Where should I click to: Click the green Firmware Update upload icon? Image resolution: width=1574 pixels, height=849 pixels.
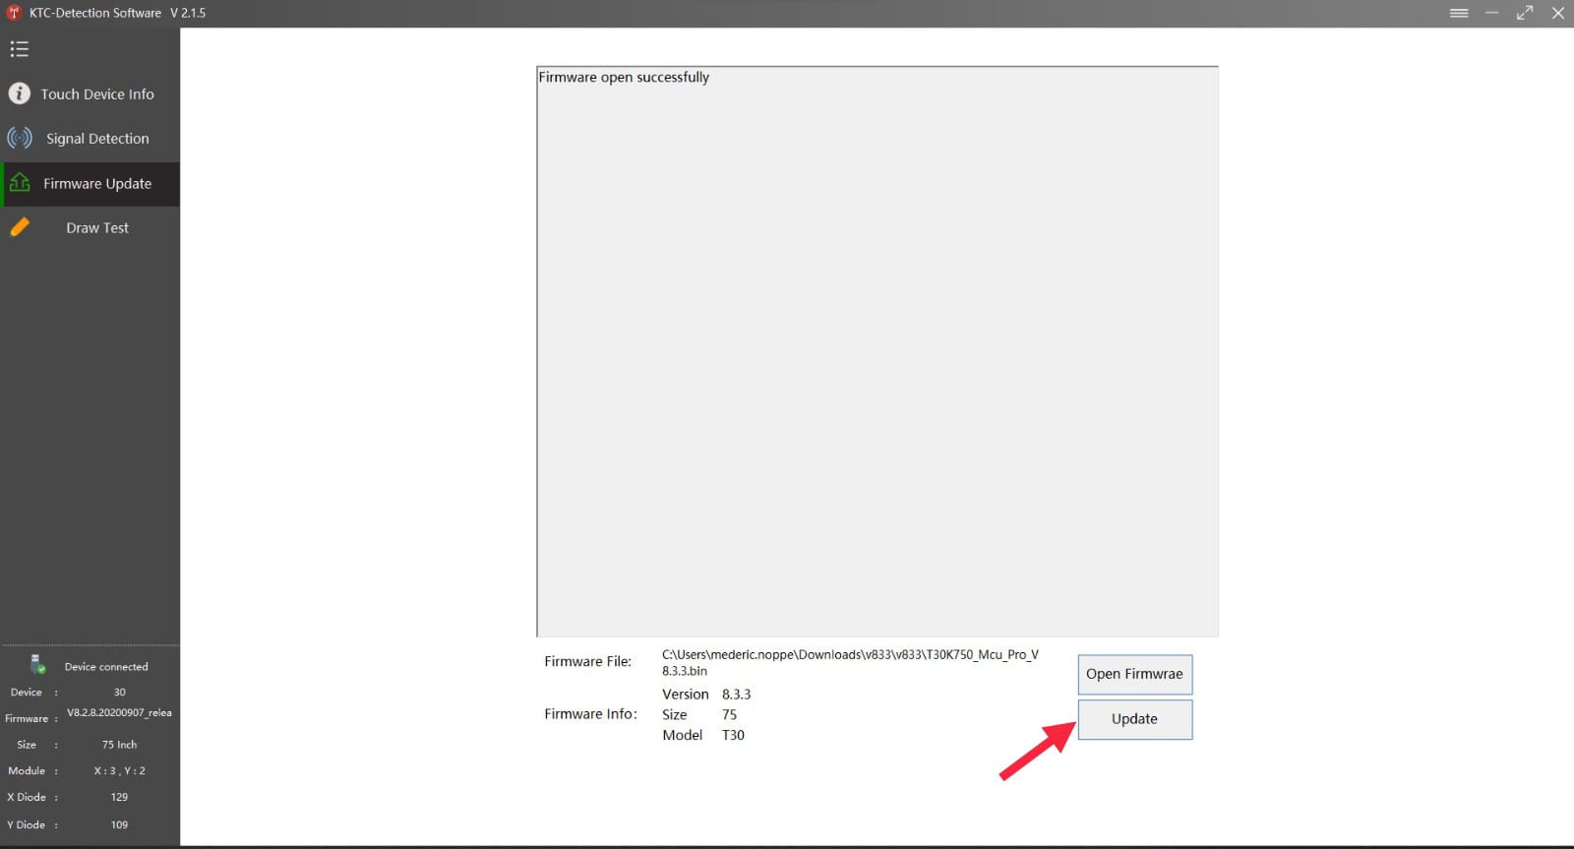(x=20, y=183)
